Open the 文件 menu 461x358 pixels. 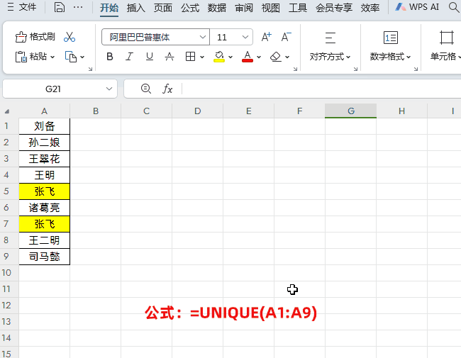coord(22,7)
